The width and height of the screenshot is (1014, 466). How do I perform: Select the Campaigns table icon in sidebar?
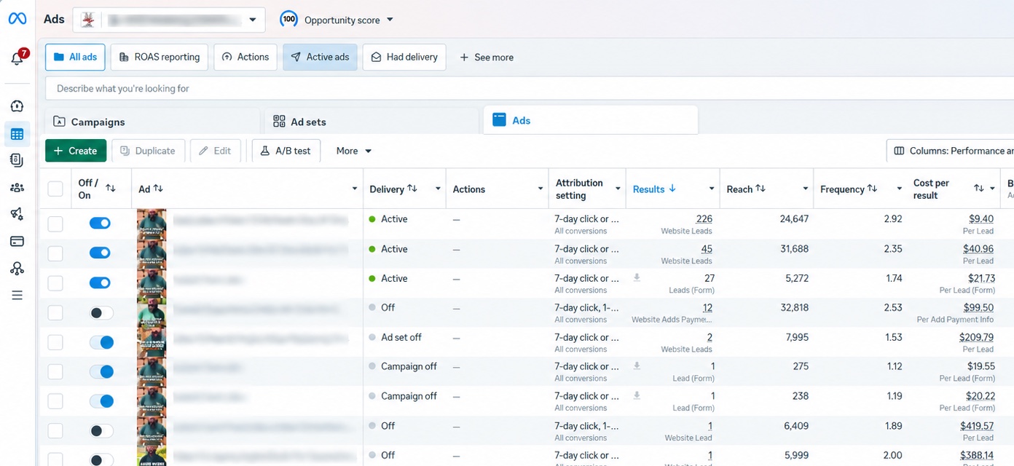coord(17,134)
